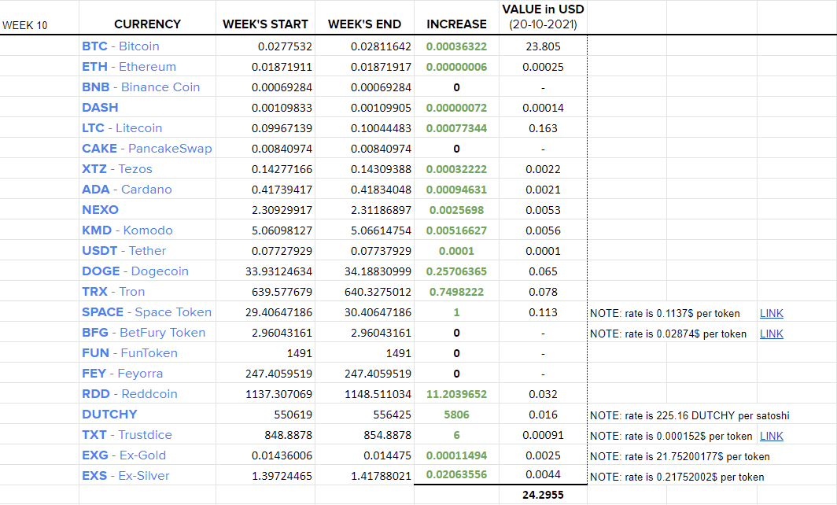Screen dimensions: 837x505
Task: Open the LINK next to Space Token note
Action: click(x=772, y=313)
